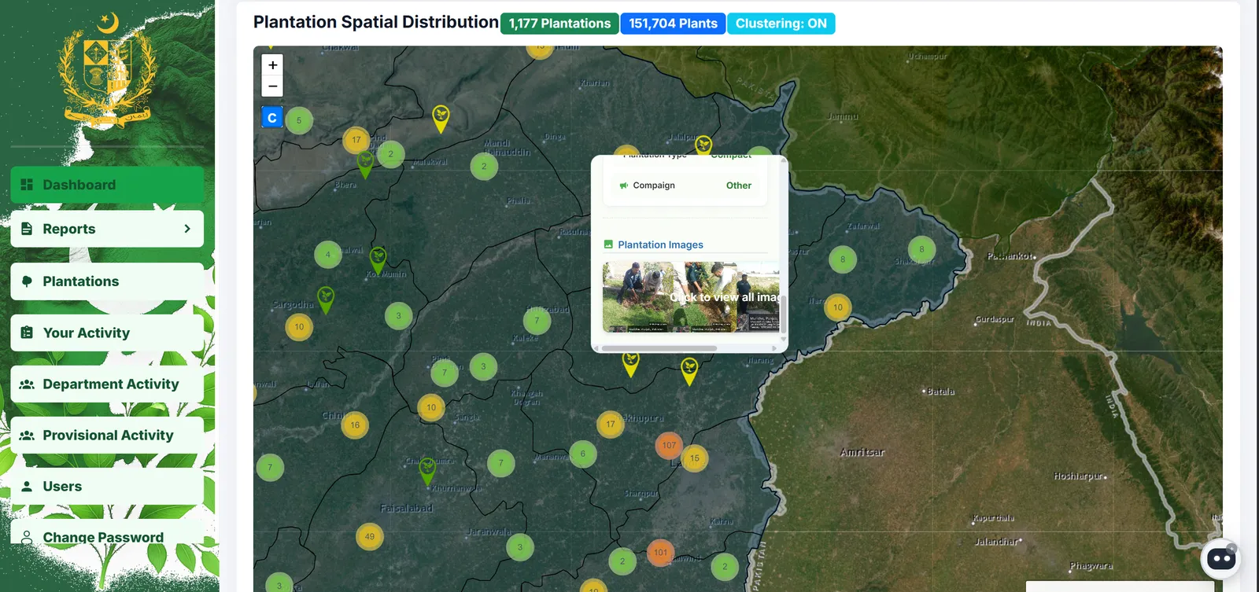
Task: Click the 1,177 Plantations badge
Action: (x=559, y=24)
